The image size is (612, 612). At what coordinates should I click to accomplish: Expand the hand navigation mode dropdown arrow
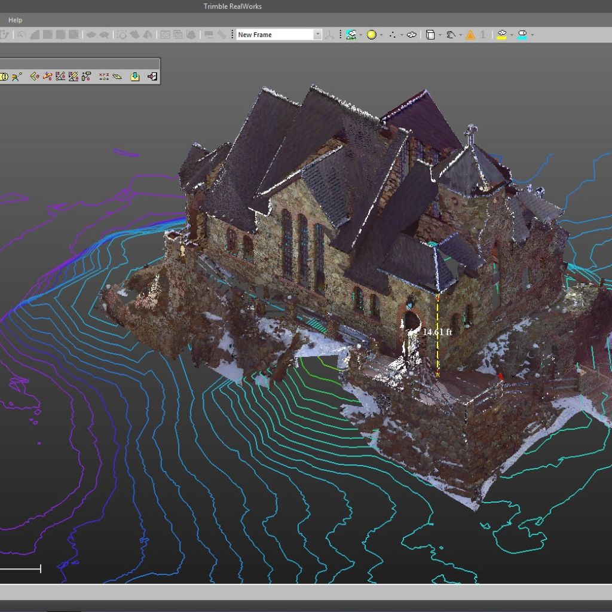(461, 35)
